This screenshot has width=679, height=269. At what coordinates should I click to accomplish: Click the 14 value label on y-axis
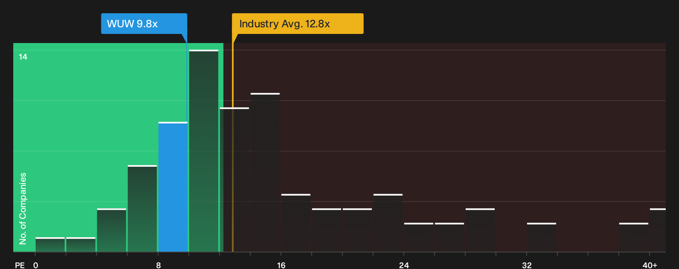coord(23,57)
